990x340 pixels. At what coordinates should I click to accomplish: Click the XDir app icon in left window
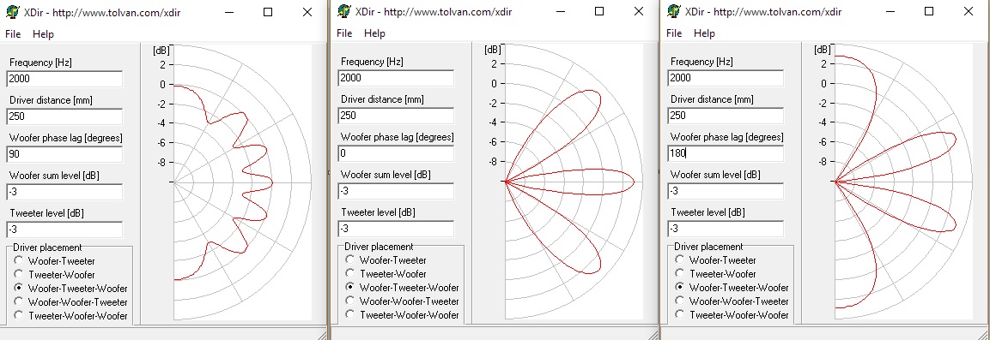click(12, 12)
